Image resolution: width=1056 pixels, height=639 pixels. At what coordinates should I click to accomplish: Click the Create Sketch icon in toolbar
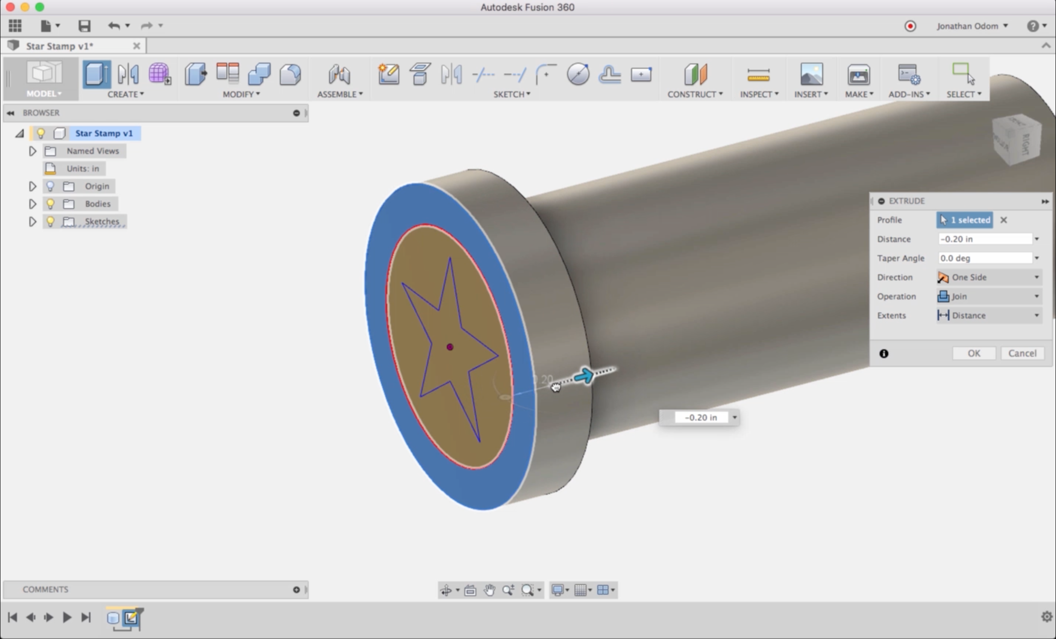coord(388,74)
